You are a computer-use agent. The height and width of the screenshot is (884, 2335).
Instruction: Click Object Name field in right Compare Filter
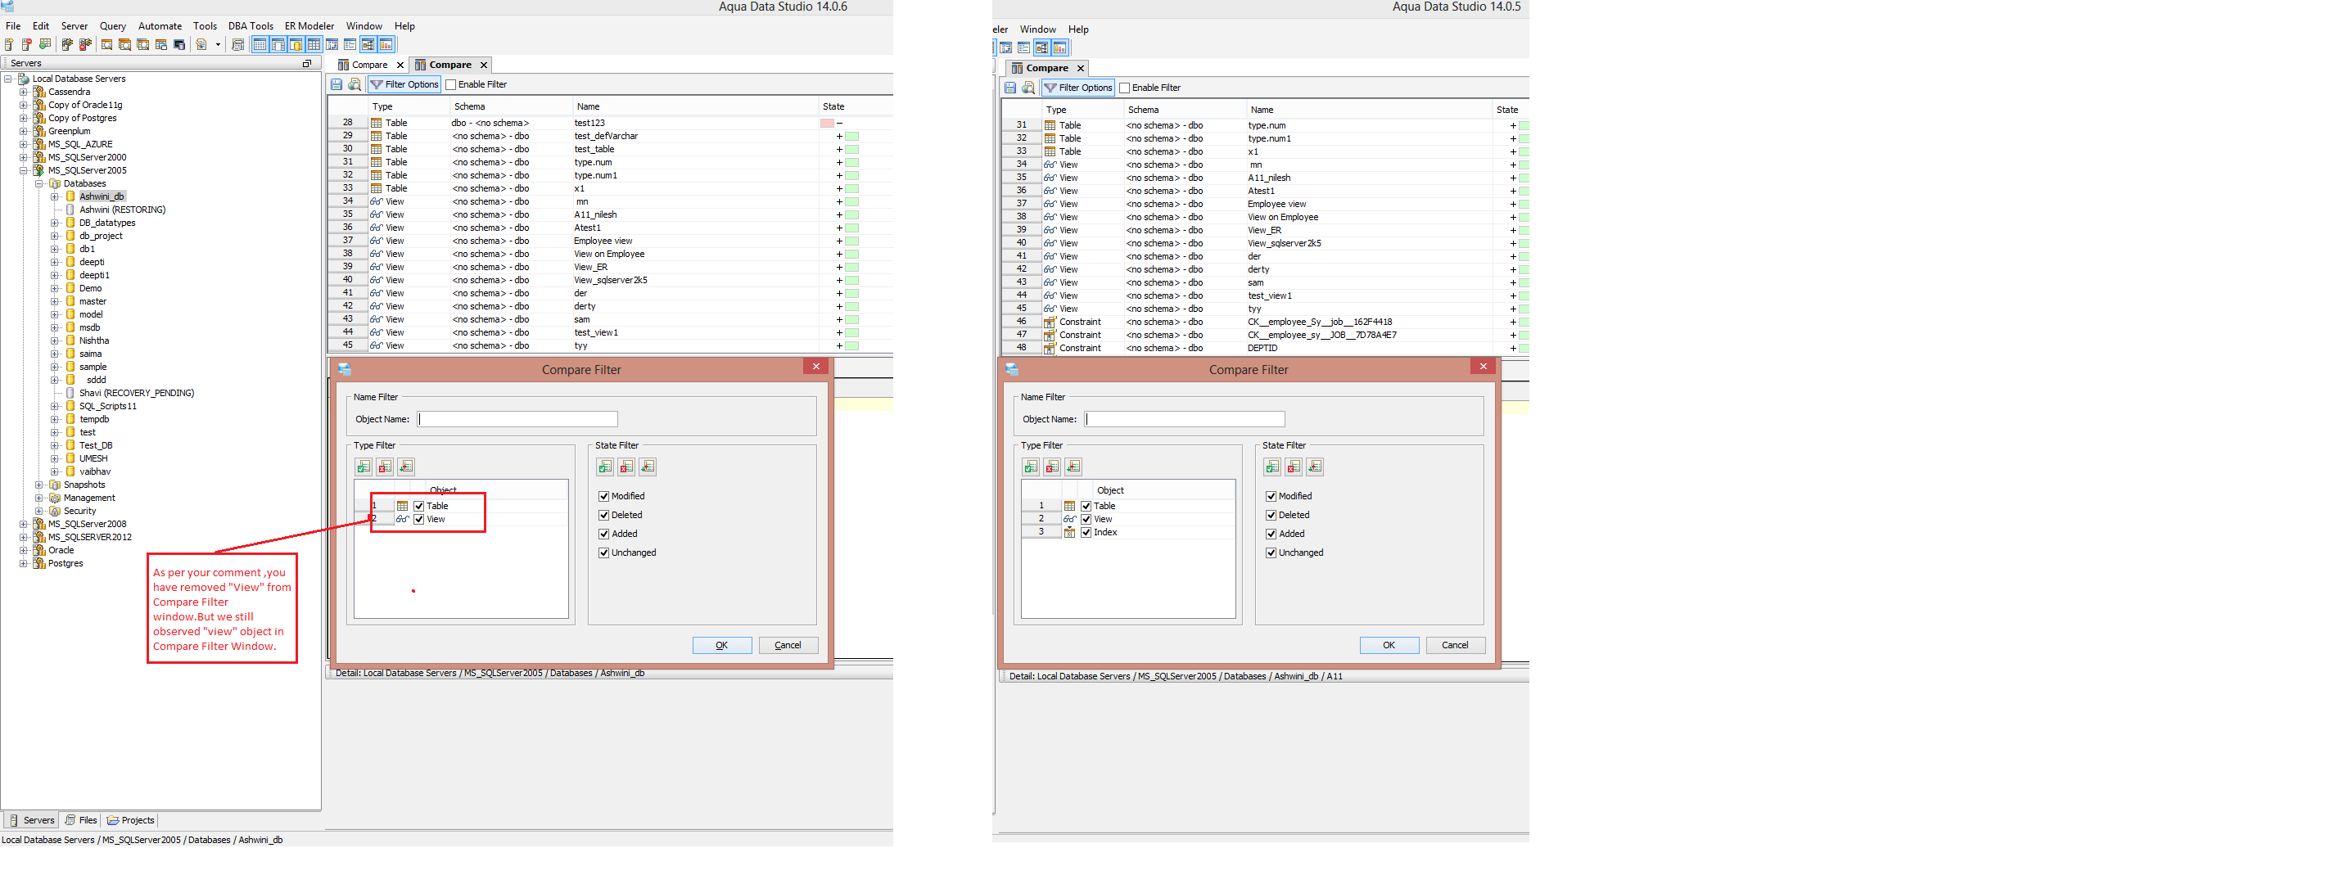tap(1184, 420)
